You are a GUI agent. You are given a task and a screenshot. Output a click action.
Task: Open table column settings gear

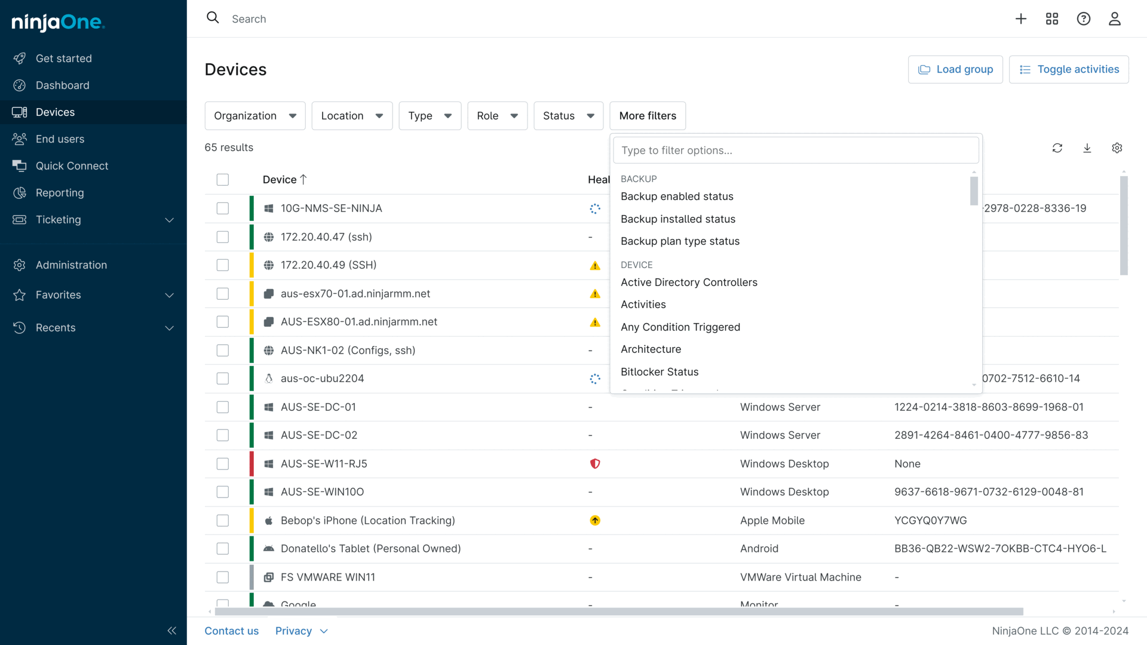click(x=1117, y=148)
